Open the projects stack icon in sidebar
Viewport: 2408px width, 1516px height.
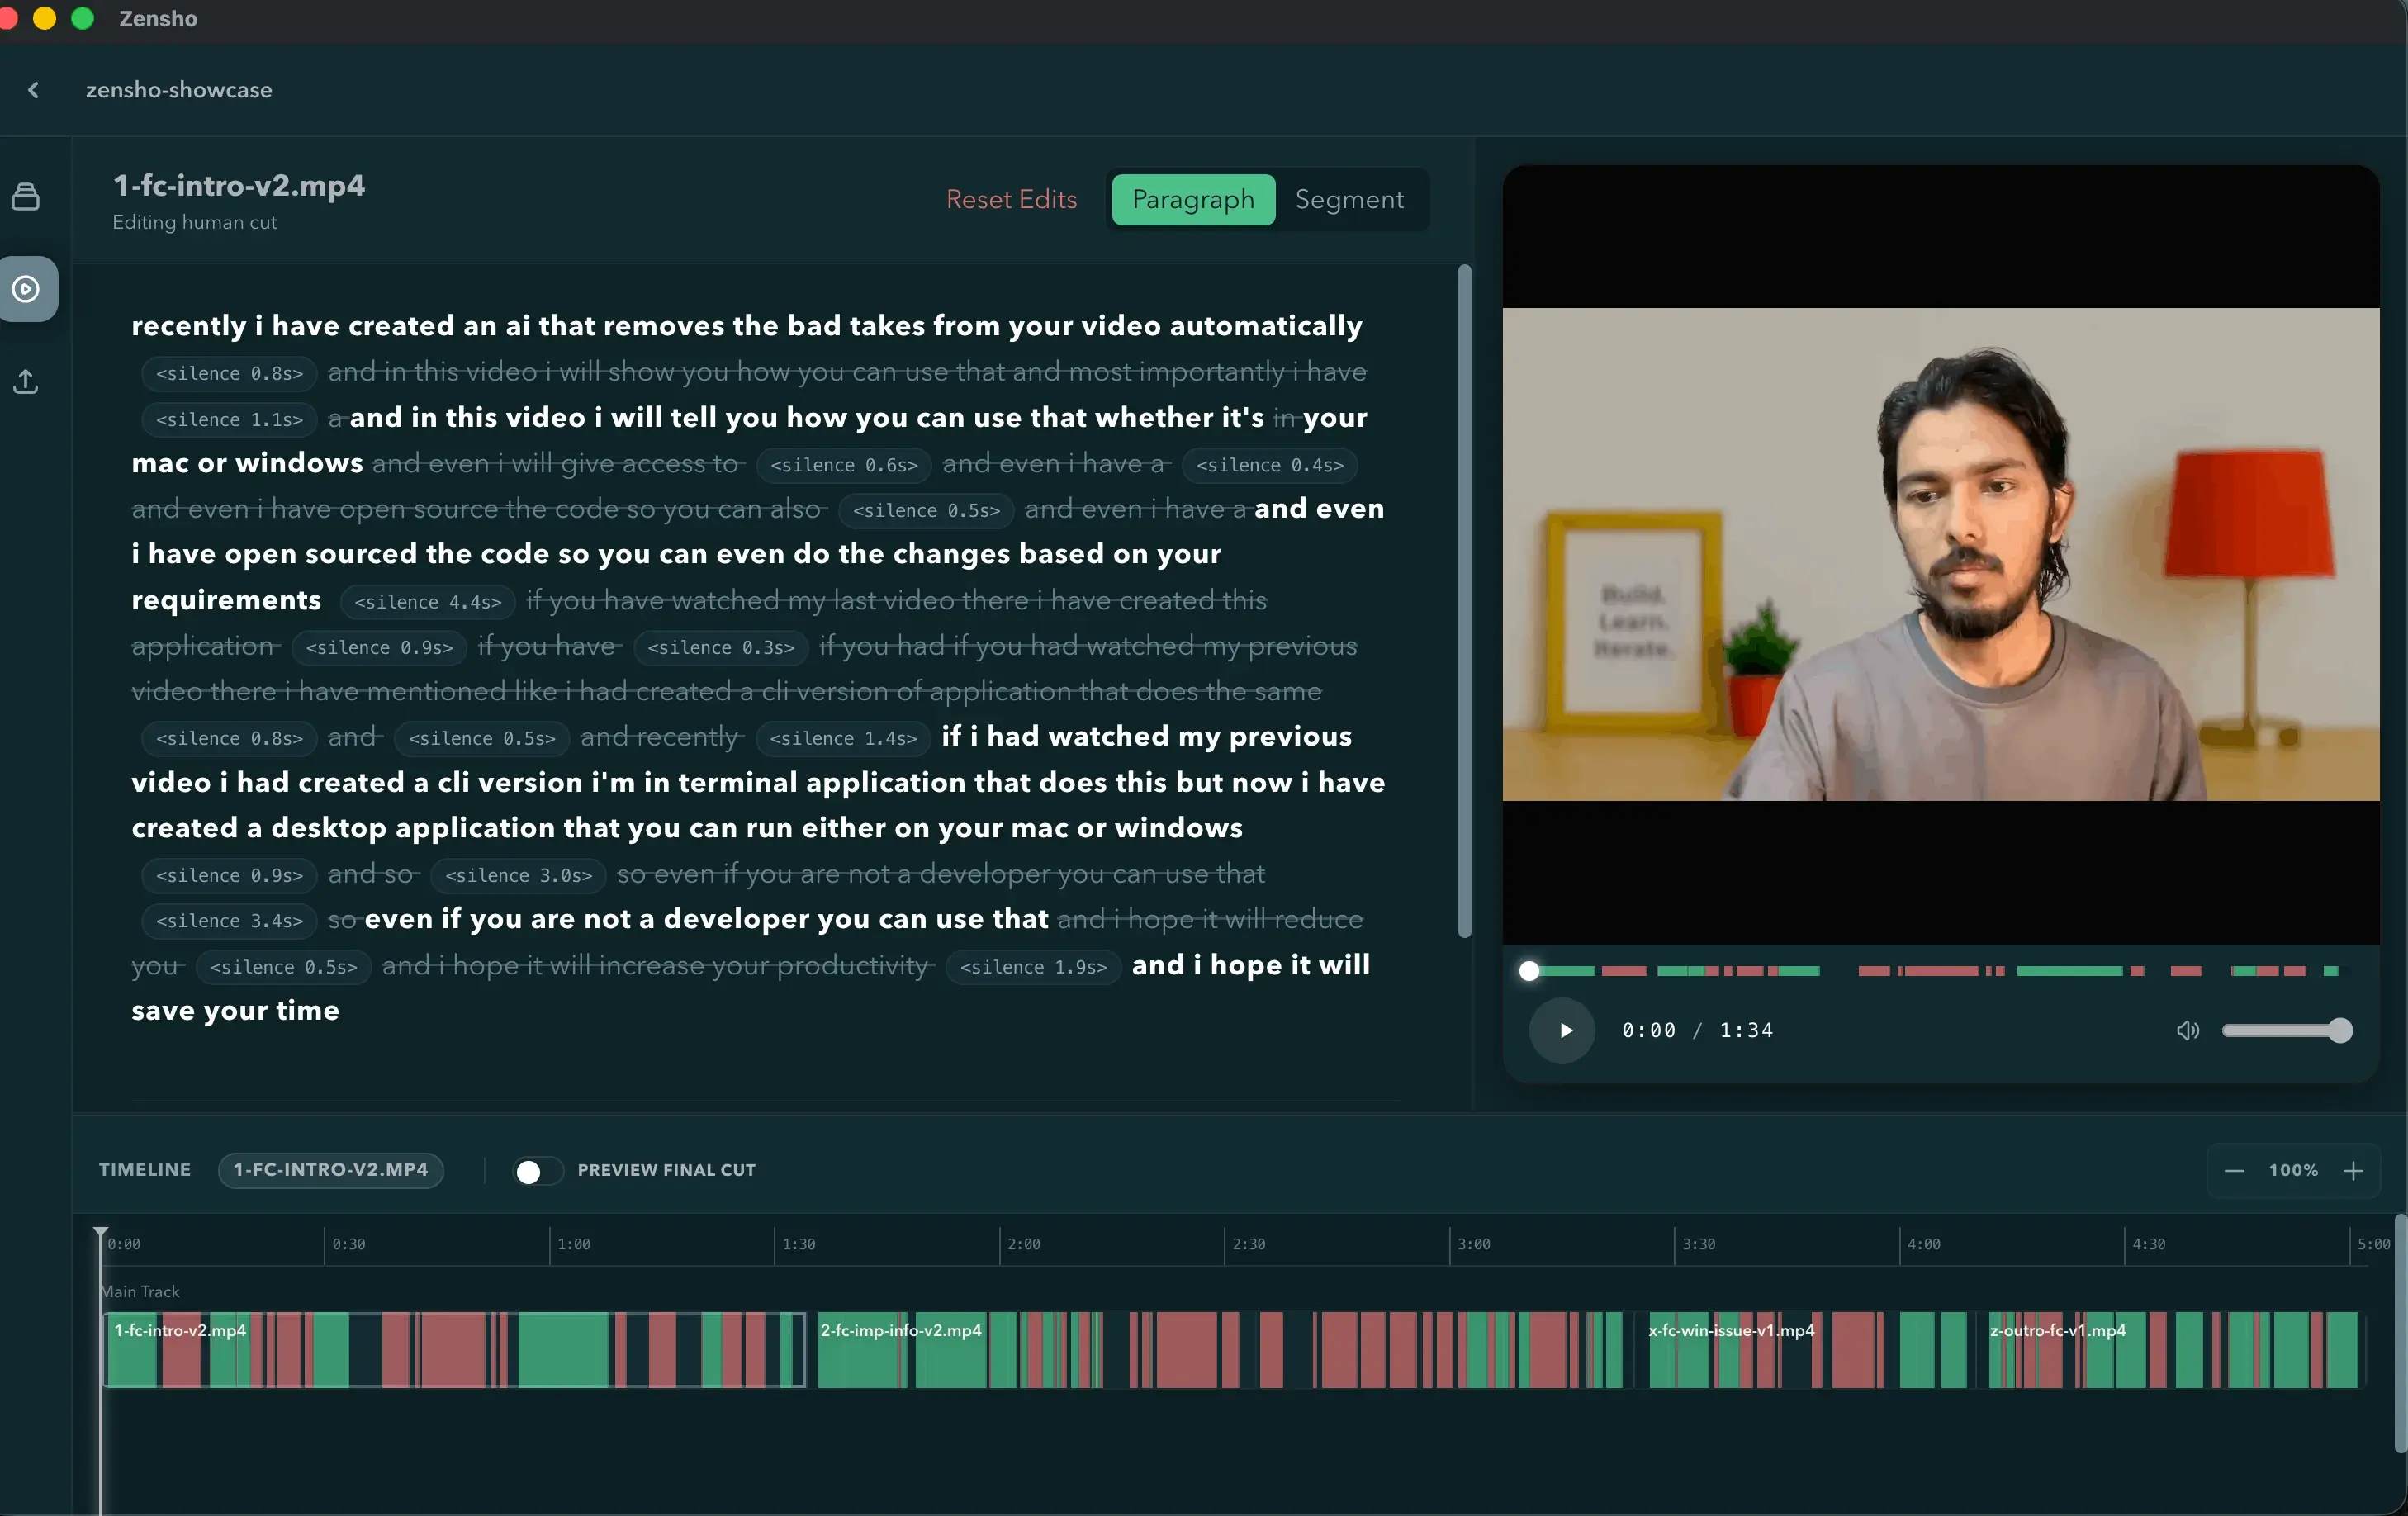click(26, 197)
